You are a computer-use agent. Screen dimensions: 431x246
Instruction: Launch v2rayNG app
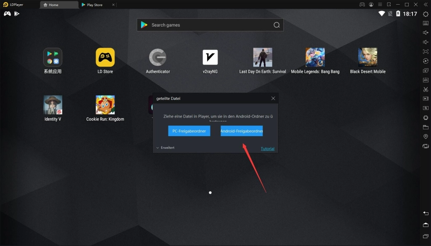[210, 61]
